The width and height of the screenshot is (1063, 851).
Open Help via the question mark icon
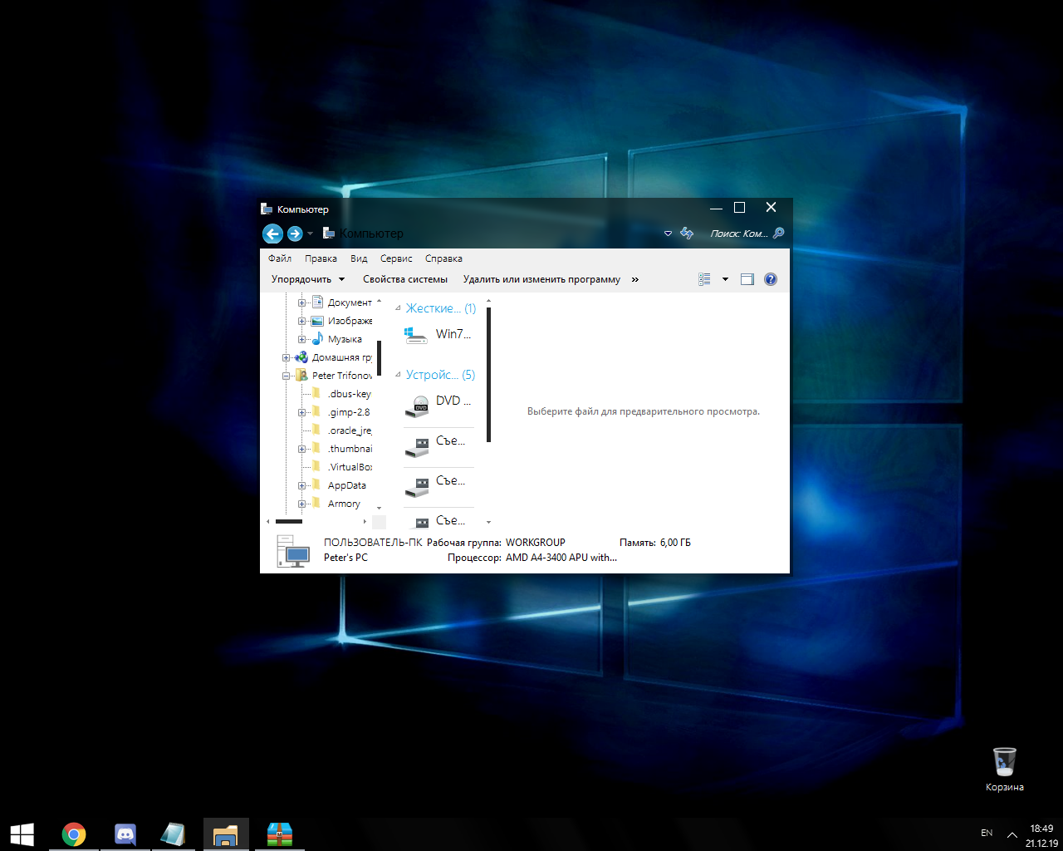point(771,279)
